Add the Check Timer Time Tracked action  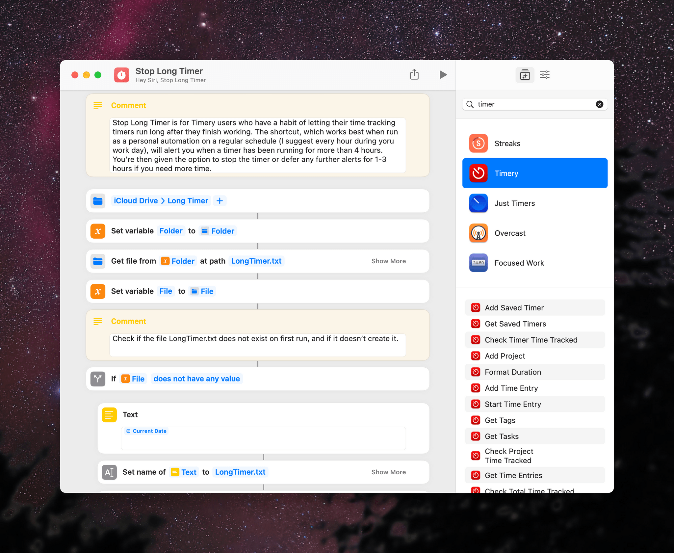click(535, 340)
